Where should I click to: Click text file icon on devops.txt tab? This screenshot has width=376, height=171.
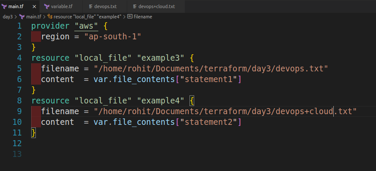click(90, 6)
